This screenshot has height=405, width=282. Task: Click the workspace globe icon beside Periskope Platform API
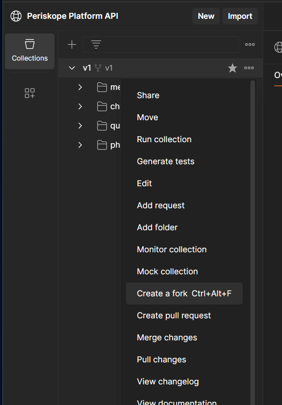click(16, 16)
